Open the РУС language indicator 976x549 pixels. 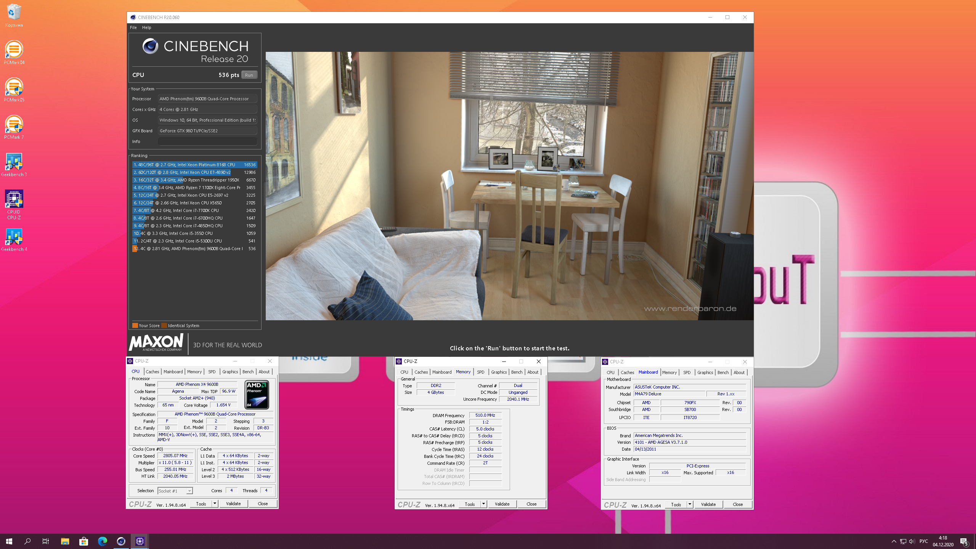[x=924, y=541]
